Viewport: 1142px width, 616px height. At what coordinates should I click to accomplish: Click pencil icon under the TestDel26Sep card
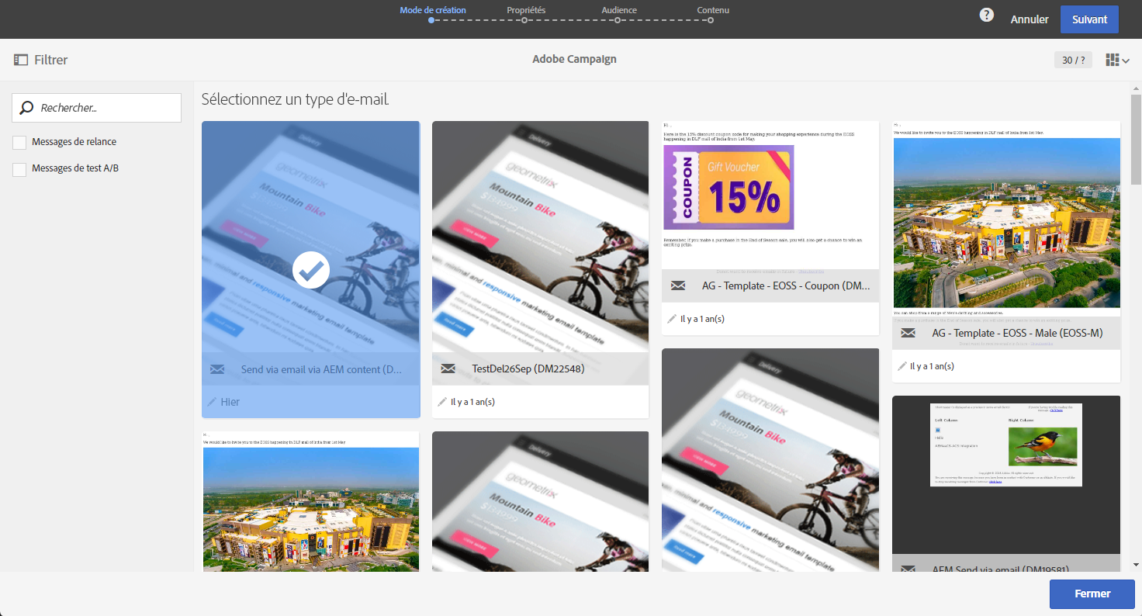[442, 402]
